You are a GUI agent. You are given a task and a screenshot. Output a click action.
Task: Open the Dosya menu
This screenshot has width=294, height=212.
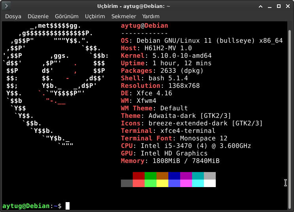pyautogui.click(x=13, y=16)
